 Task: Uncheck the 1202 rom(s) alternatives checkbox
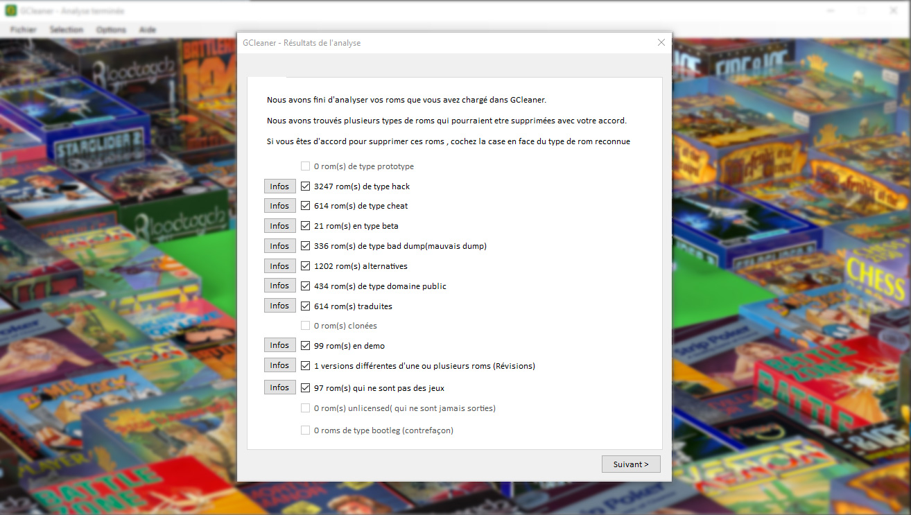(x=305, y=266)
